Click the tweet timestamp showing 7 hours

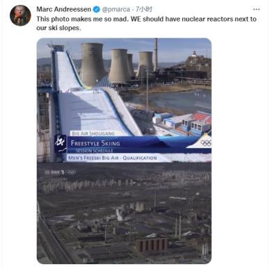144,9
